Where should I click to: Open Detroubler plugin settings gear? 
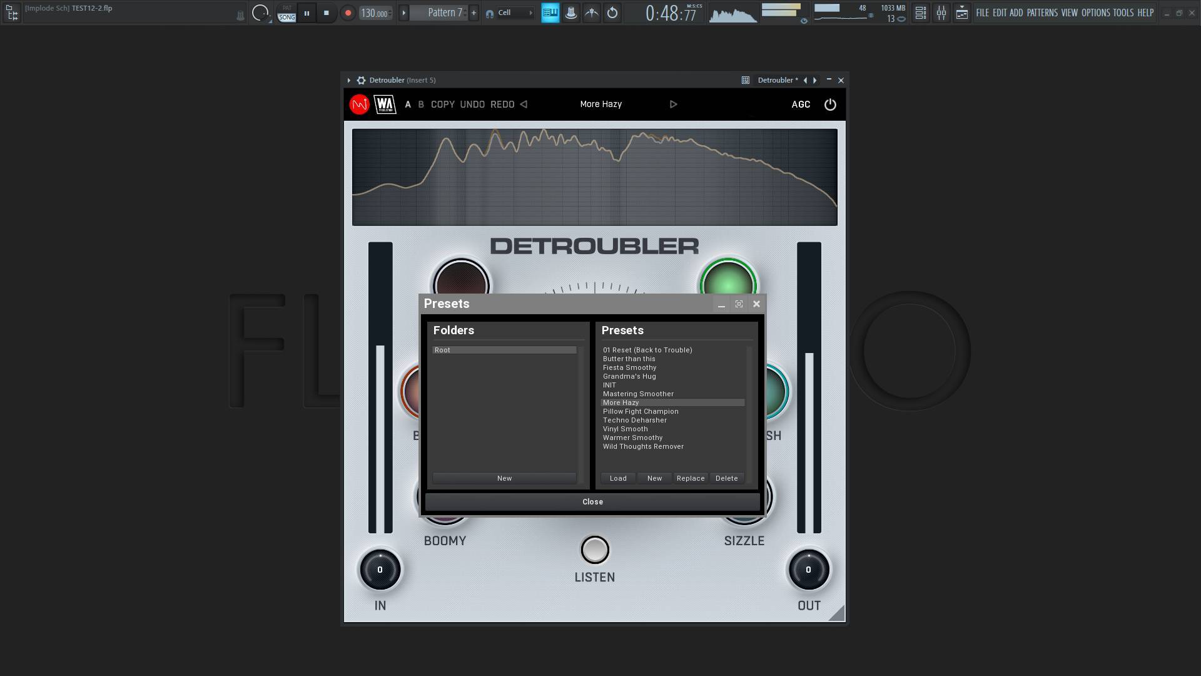(x=361, y=80)
